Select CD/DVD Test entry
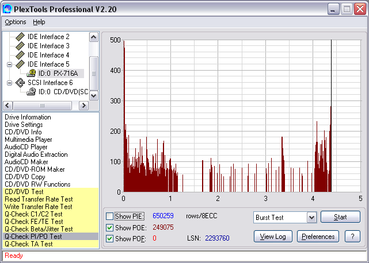 click(x=51, y=192)
